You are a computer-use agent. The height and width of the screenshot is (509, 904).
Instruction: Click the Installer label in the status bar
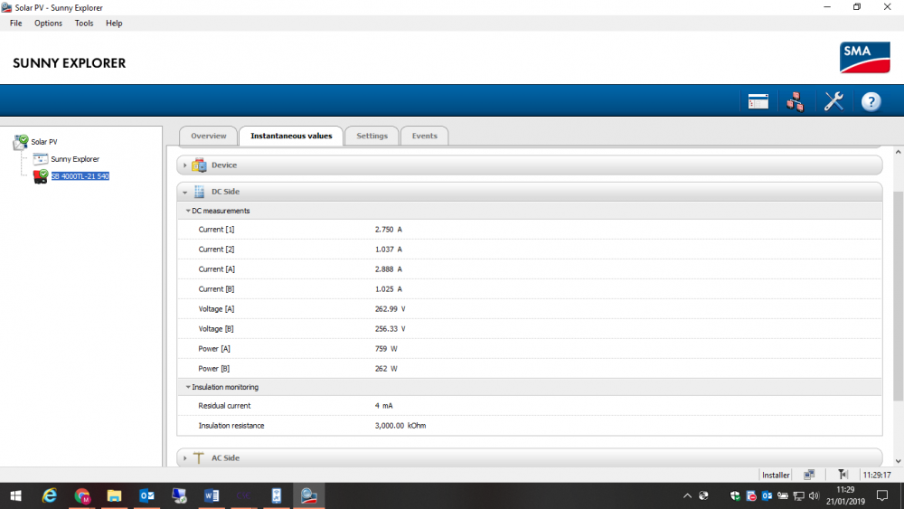coord(776,475)
